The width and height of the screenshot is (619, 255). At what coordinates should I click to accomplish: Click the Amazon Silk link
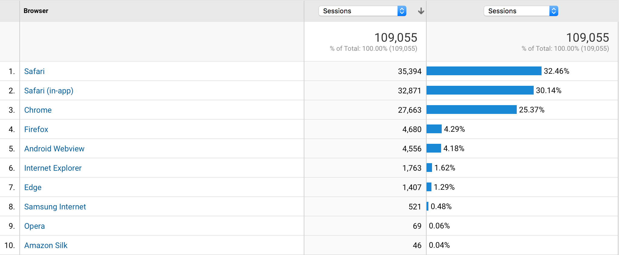coord(46,245)
